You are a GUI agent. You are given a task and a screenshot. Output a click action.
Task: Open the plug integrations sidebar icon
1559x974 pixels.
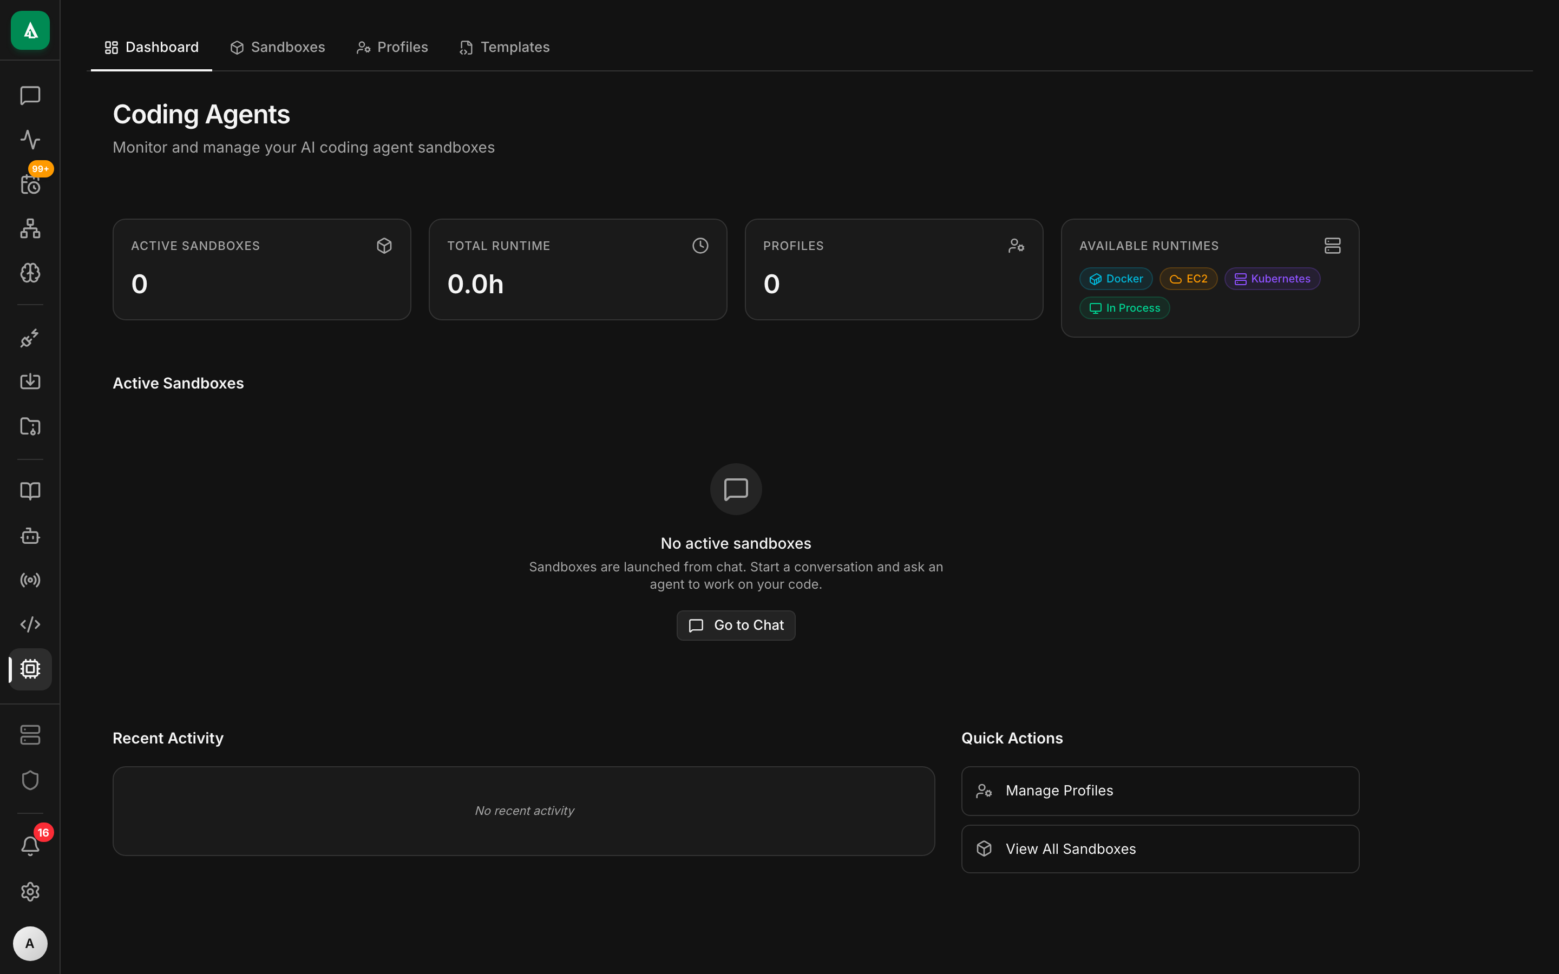30,338
